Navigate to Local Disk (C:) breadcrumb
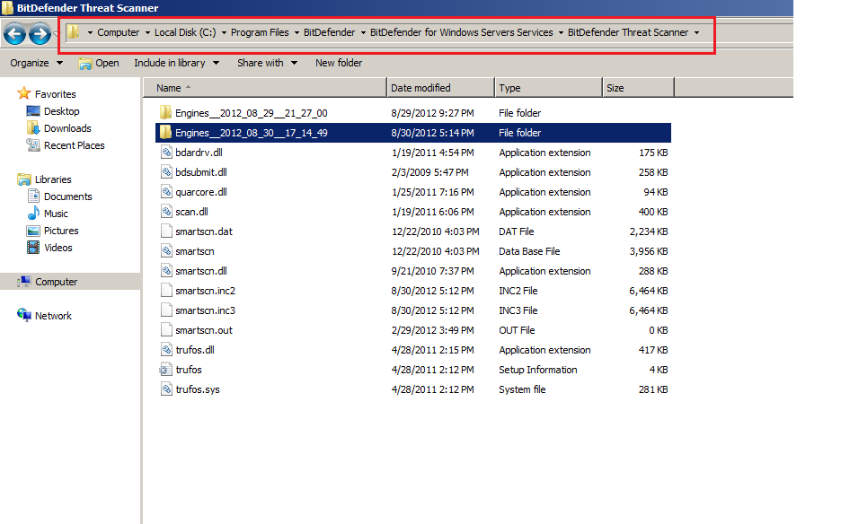The height and width of the screenshot is (524, 841). [185, 32]
